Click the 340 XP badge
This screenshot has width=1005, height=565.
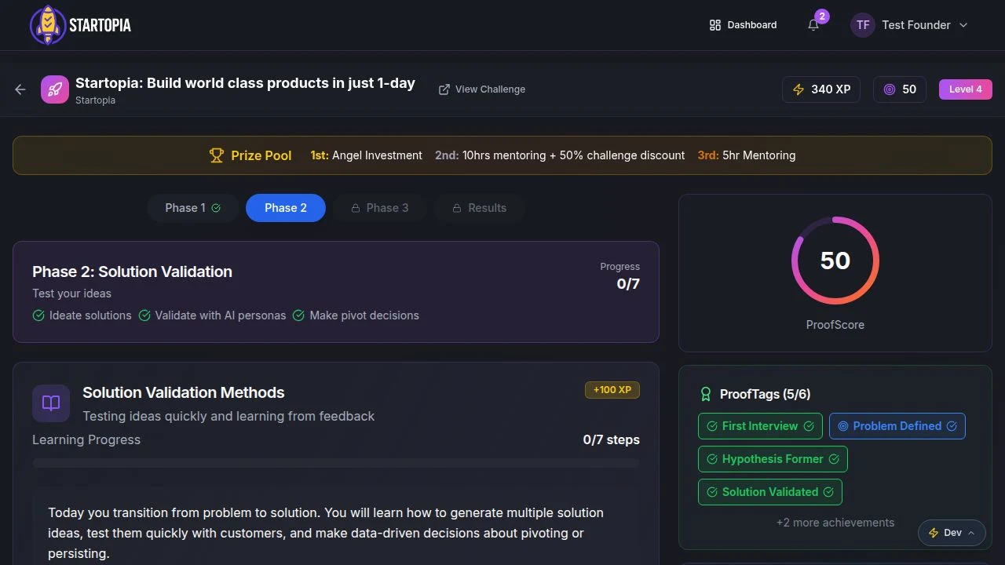click(x=821, y=89)
